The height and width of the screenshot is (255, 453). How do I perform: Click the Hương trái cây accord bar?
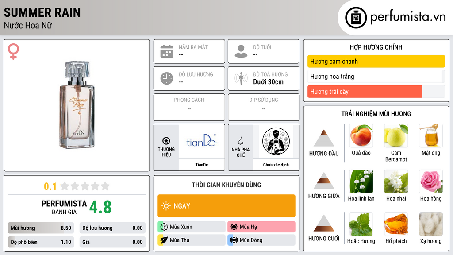tap(376, 91)
